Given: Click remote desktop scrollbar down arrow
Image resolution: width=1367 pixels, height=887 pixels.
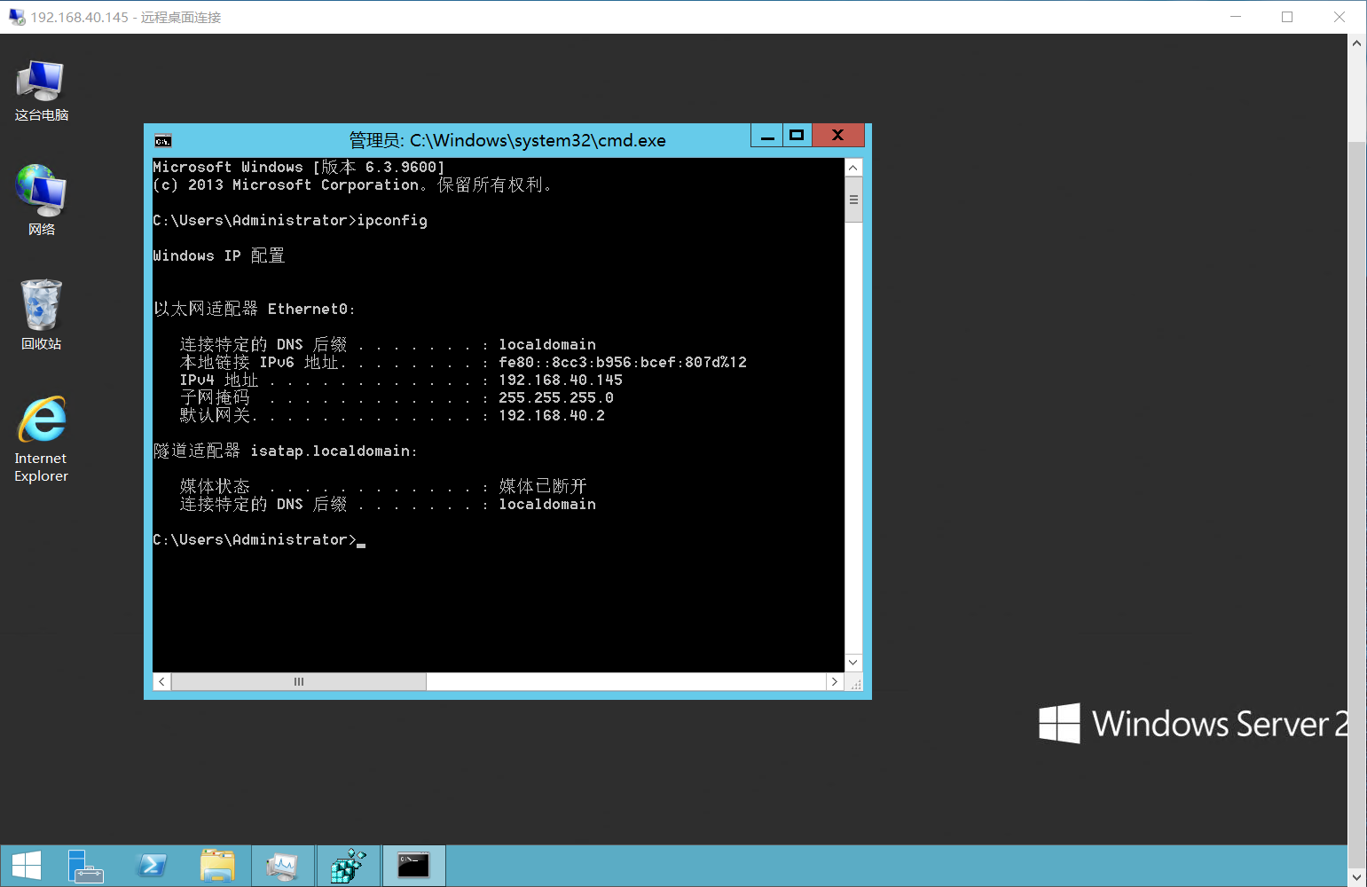Looking at the screenshot, I should tap(1356, 877).
